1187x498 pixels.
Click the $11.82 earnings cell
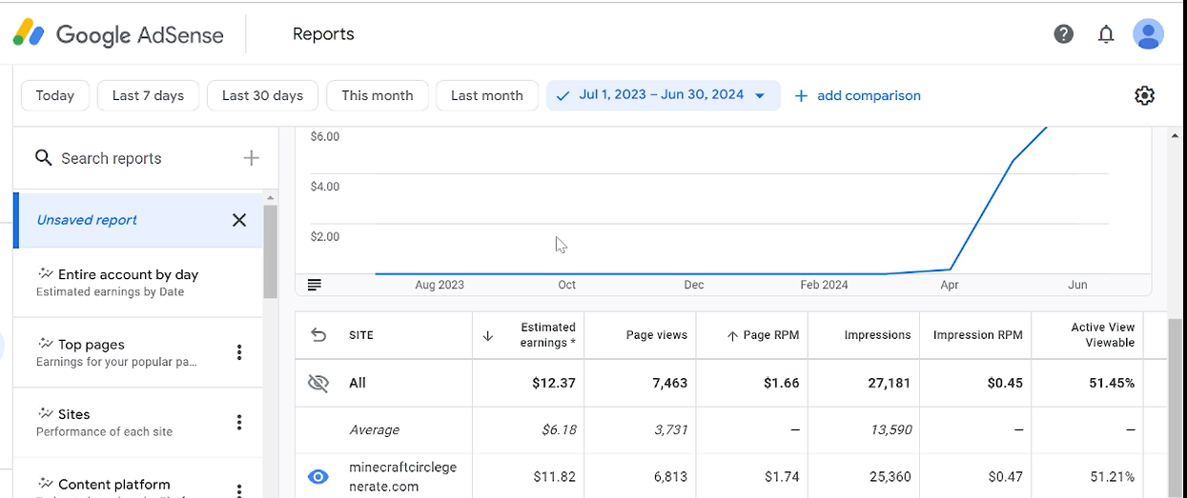click(x=555, y=476)
